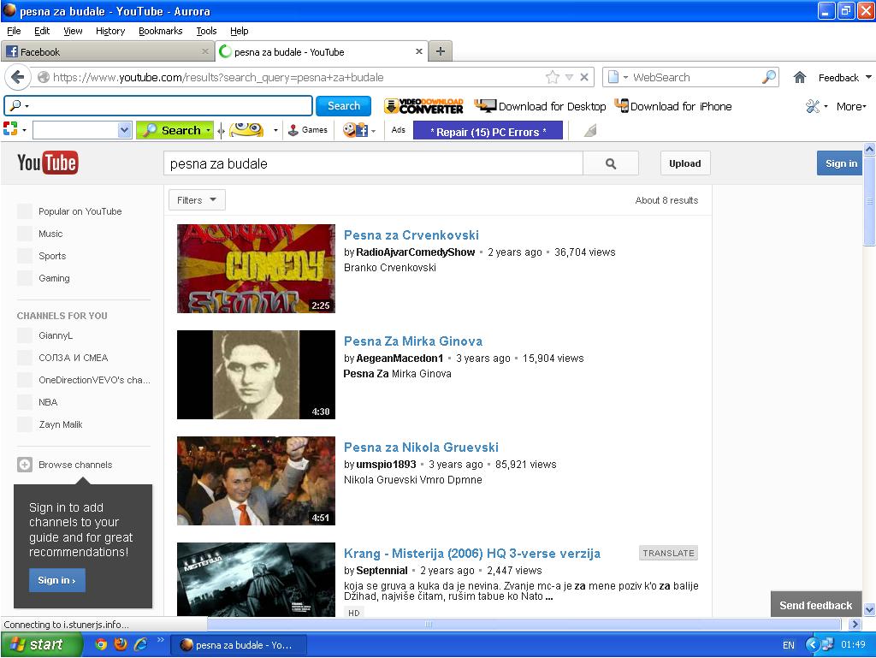Image resolution: width=876 pixels, height=658 pixels.
Task: Open the Windows start button
Action: click(x=43, y=644)
